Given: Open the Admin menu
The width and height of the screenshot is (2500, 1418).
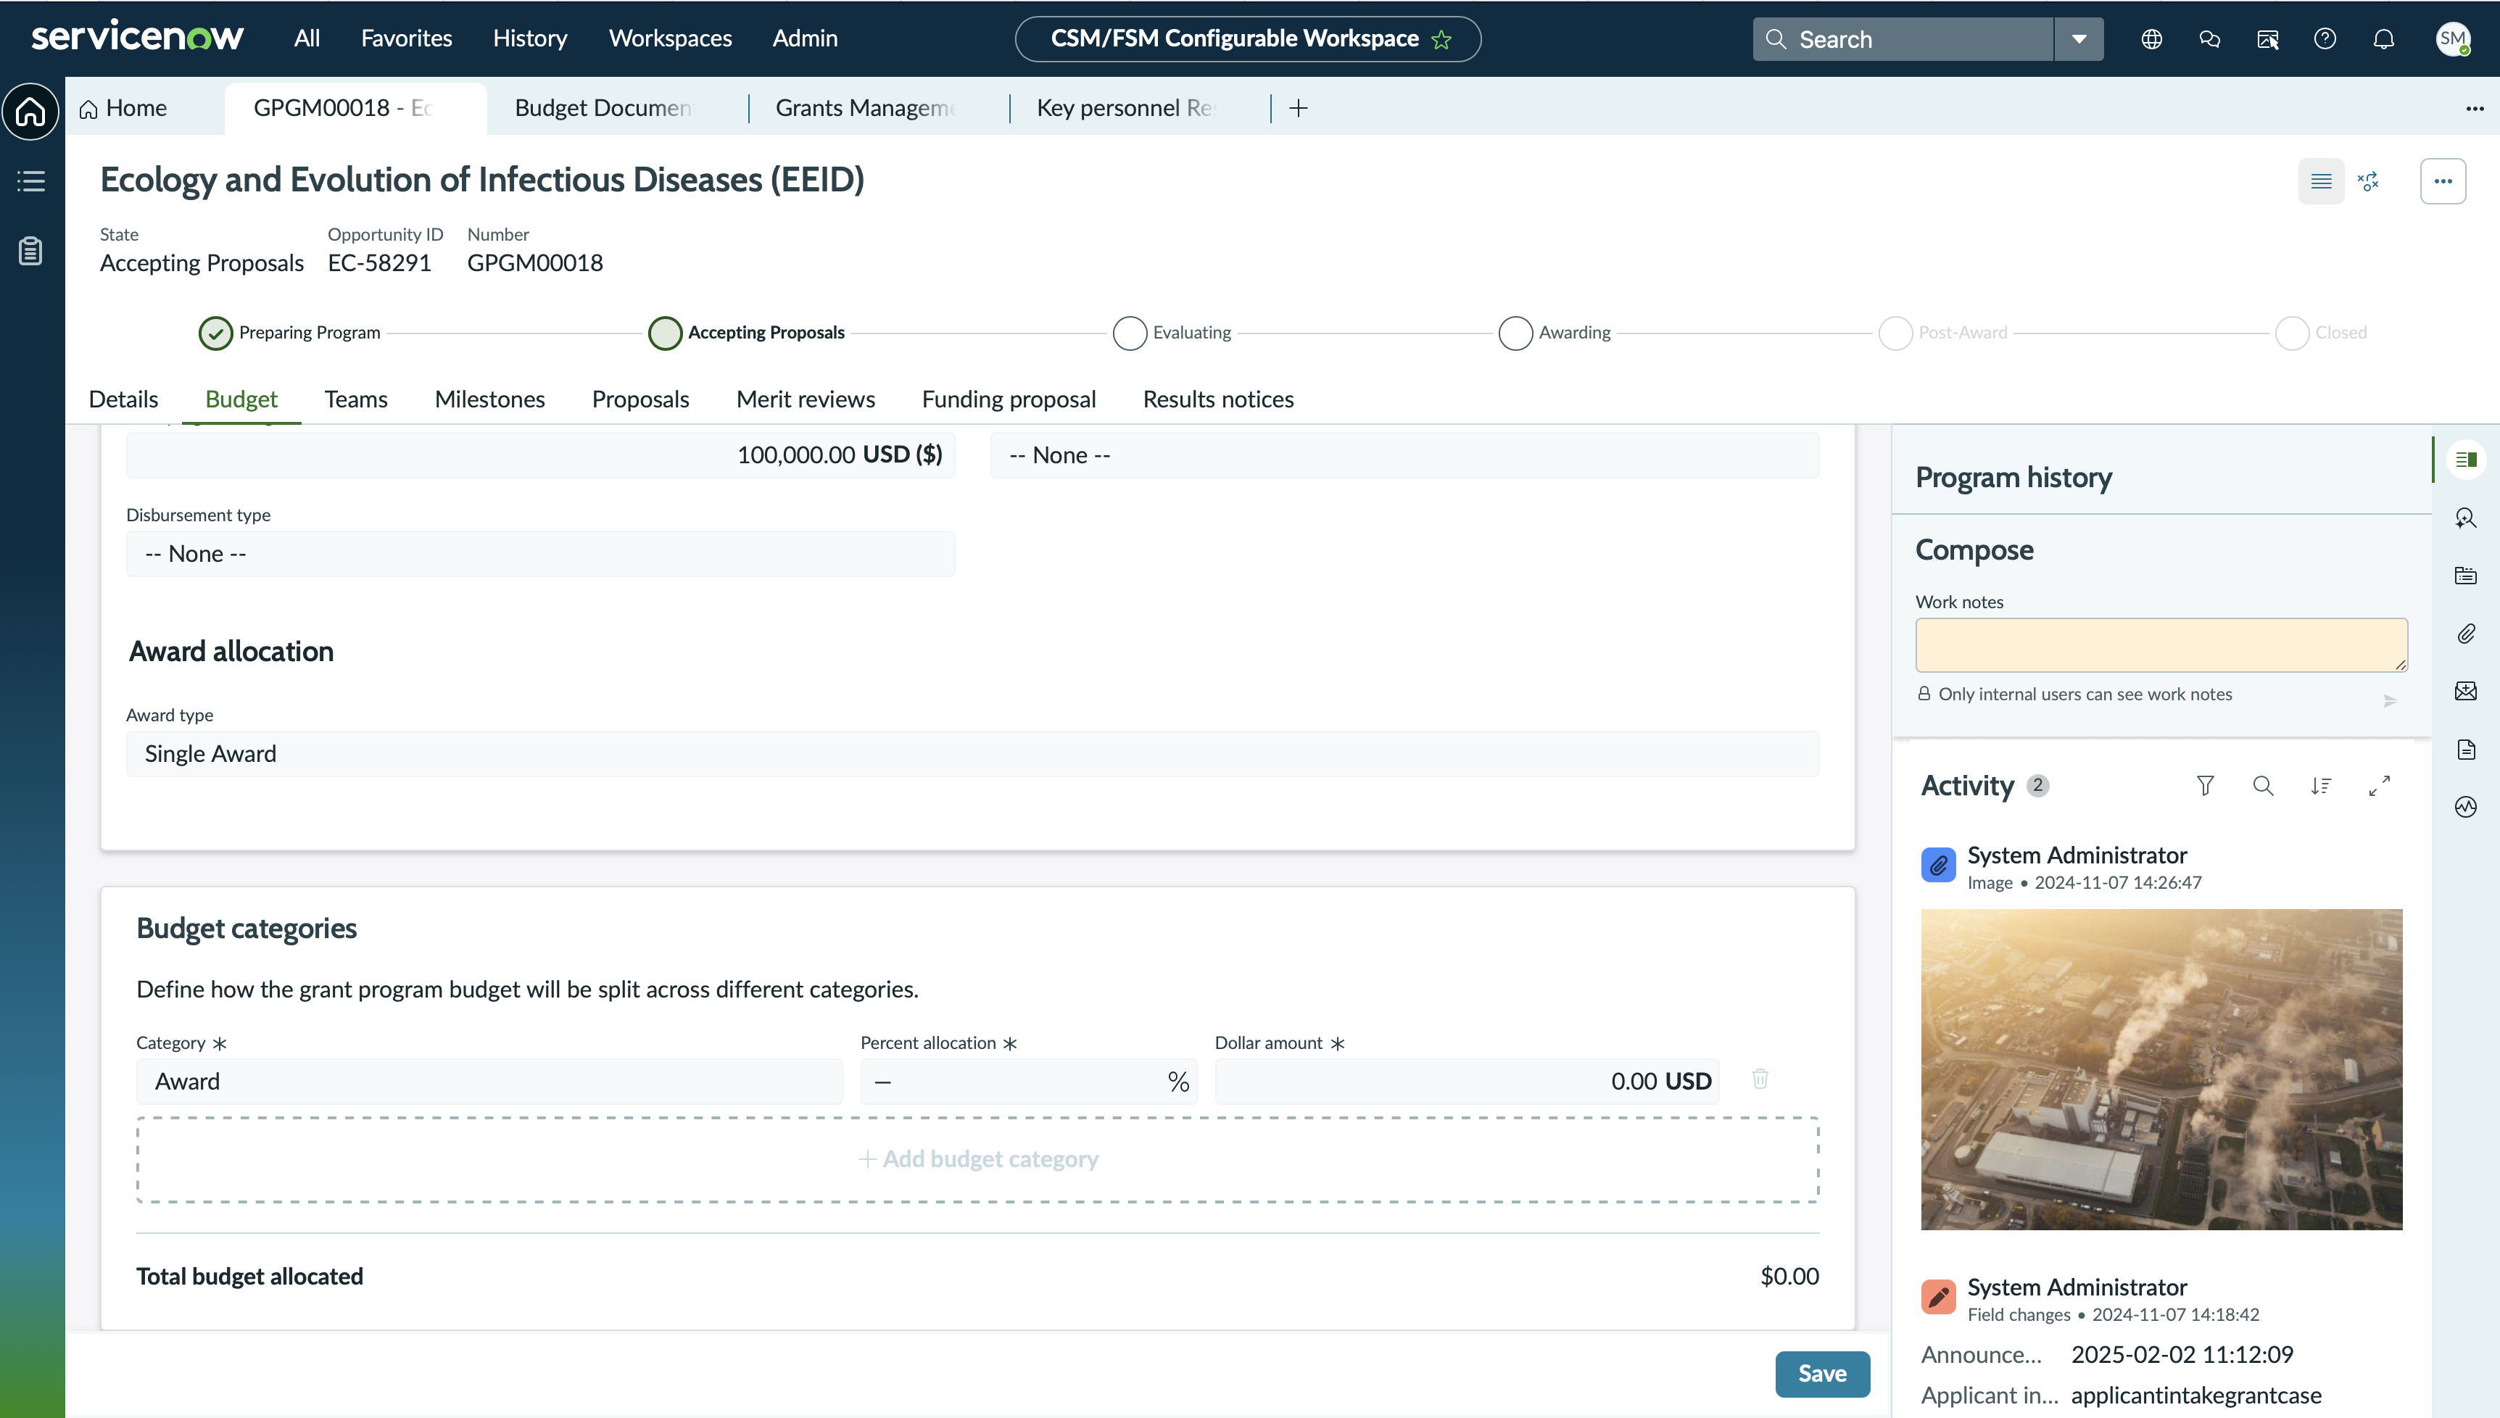Looking at the screenshot, I should (804, 38).
